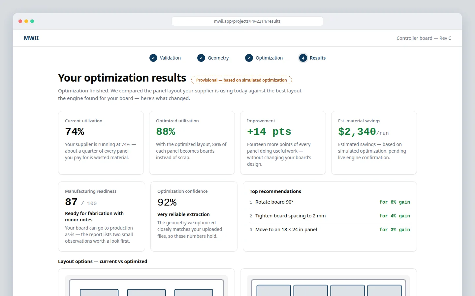The width and height of the screenshot is (475, 296).
Task: Click the MWII logo
Action: 31,38
